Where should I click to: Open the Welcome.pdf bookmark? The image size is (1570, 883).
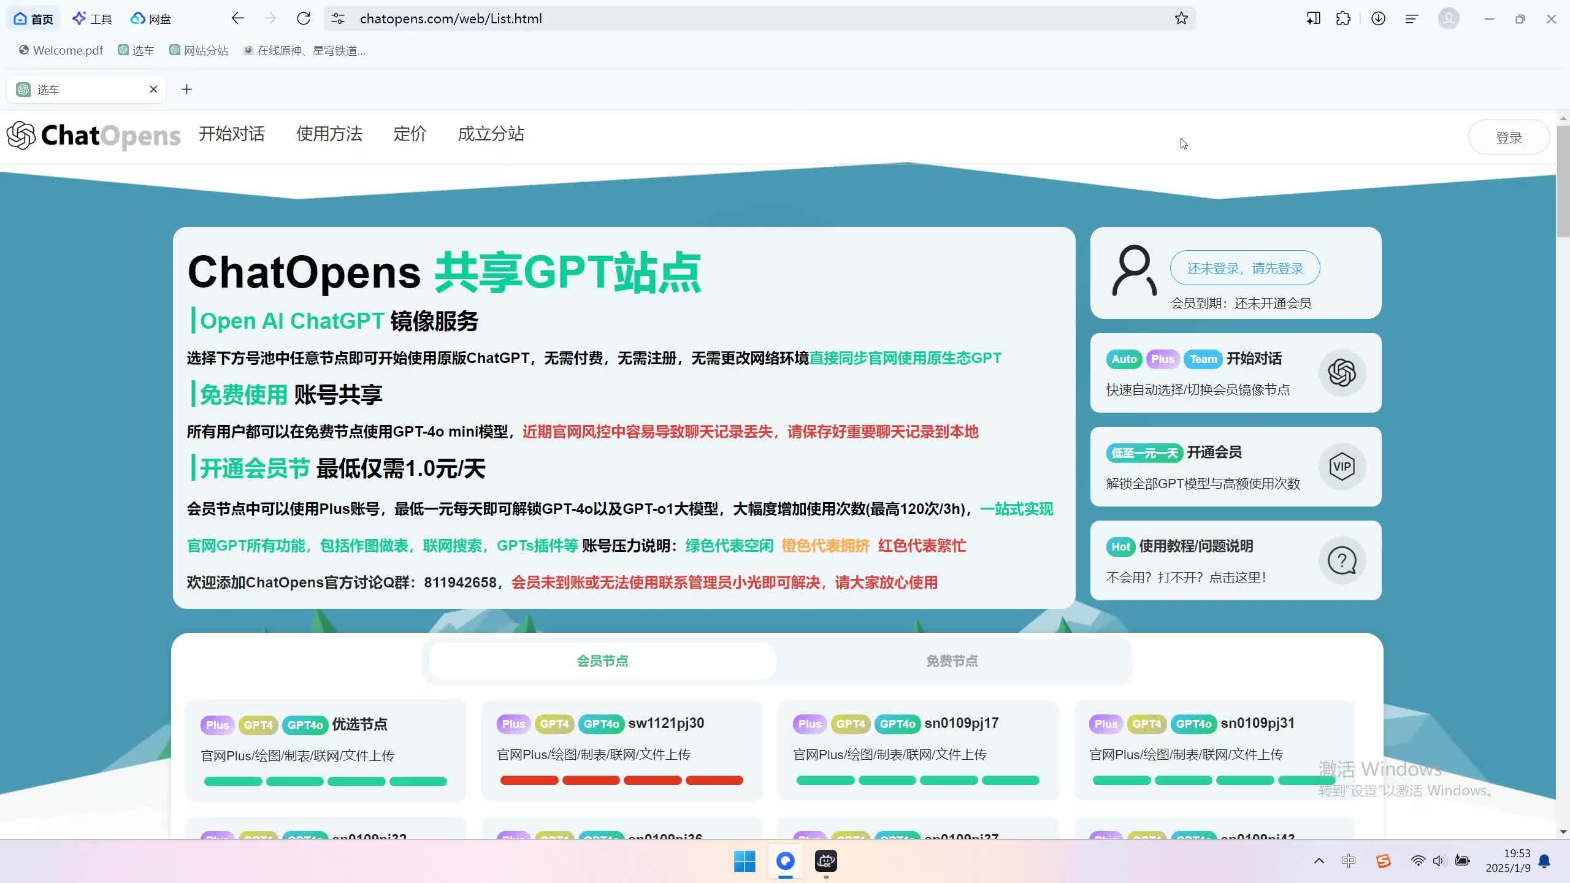[61, 50]
